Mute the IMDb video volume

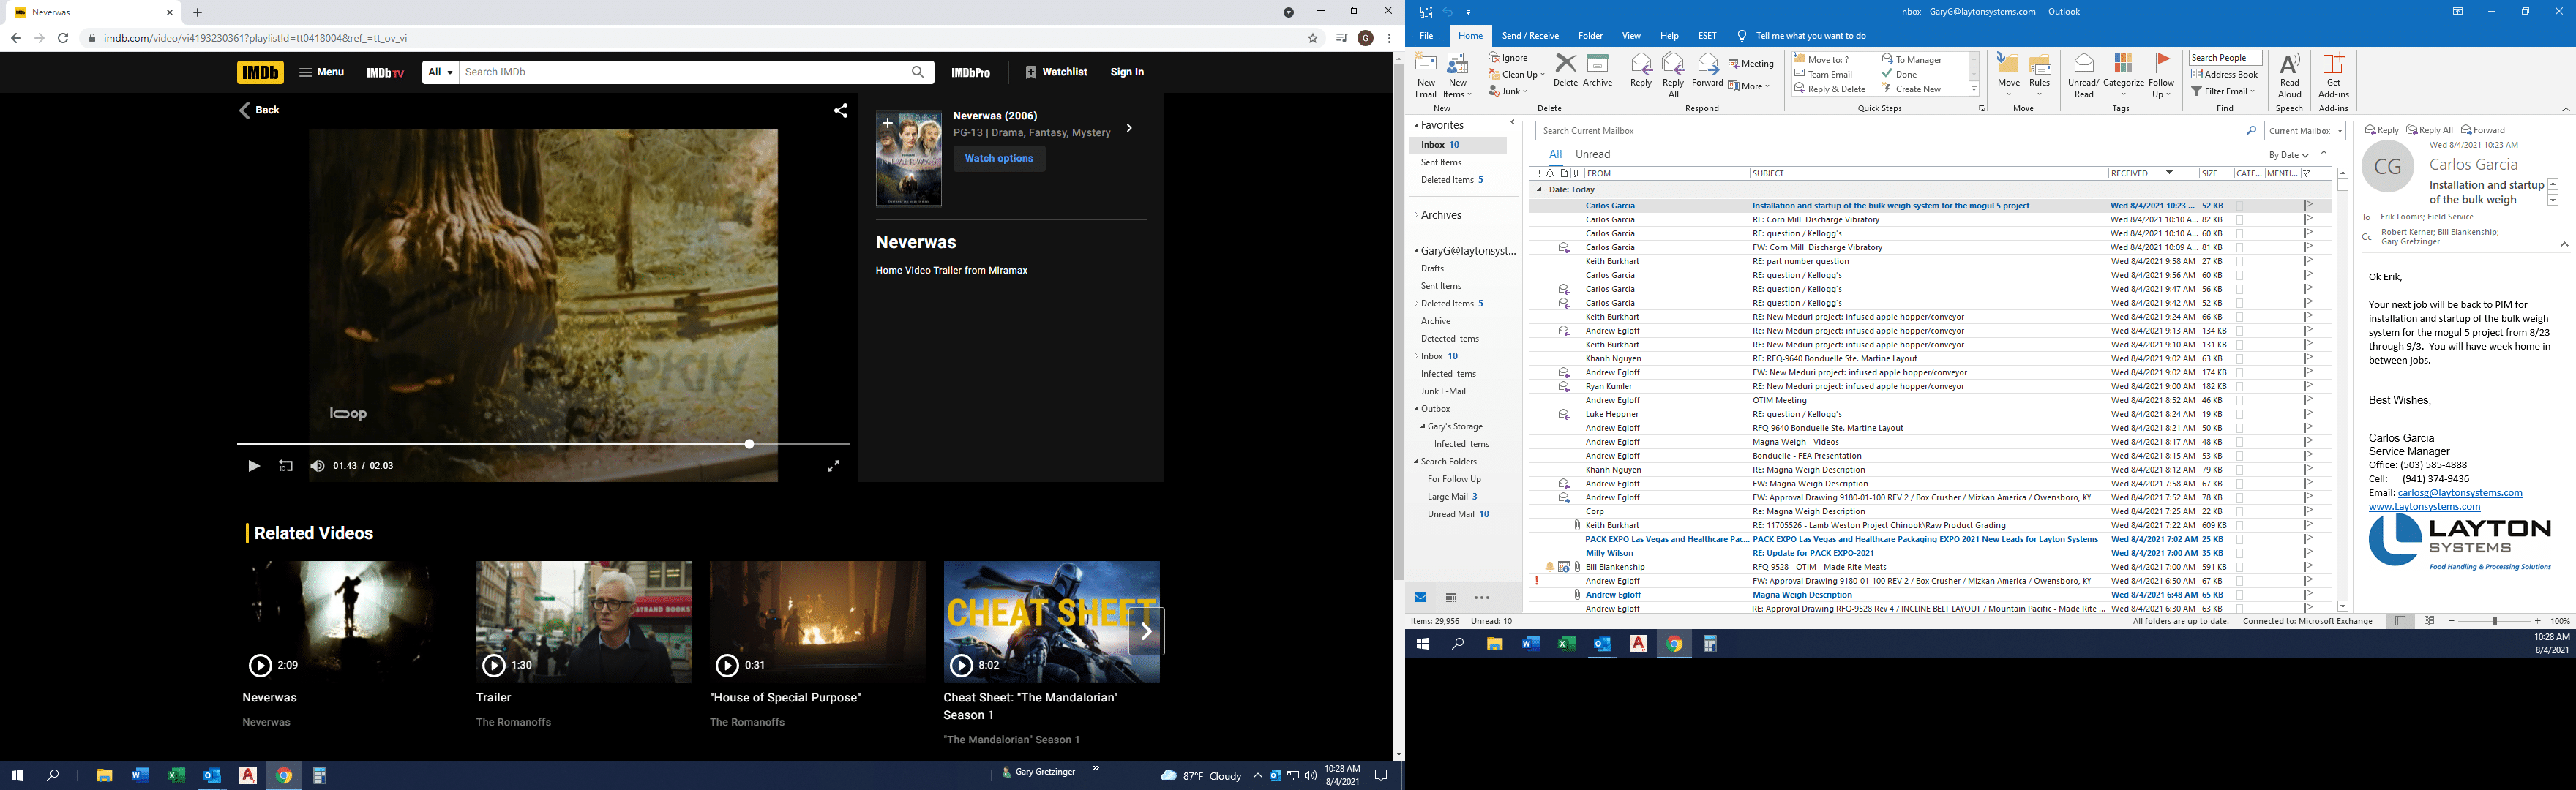coord(317,466)
